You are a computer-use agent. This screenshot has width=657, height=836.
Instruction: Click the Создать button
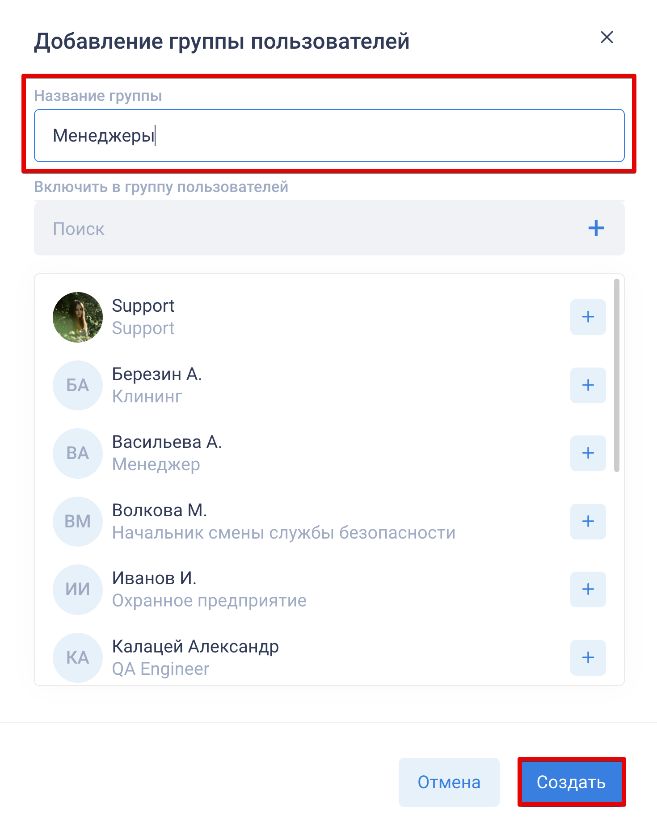[571, 782]
